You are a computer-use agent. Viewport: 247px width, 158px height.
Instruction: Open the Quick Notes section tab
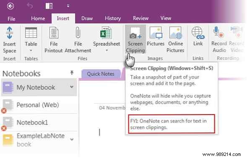(x=101, y=74)
